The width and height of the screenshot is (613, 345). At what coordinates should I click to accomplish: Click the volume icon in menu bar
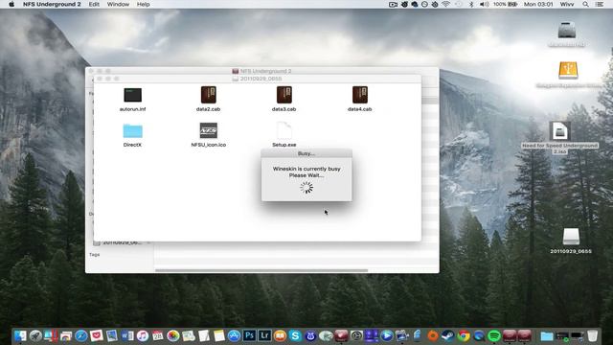click(484, 4)
